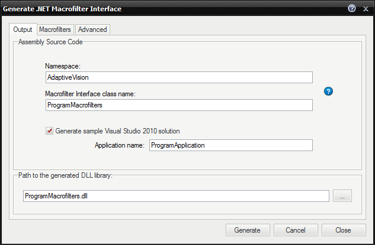Click the Close button at bottom right
This screenshot has height=245, width=375.
tap(343, 230)
